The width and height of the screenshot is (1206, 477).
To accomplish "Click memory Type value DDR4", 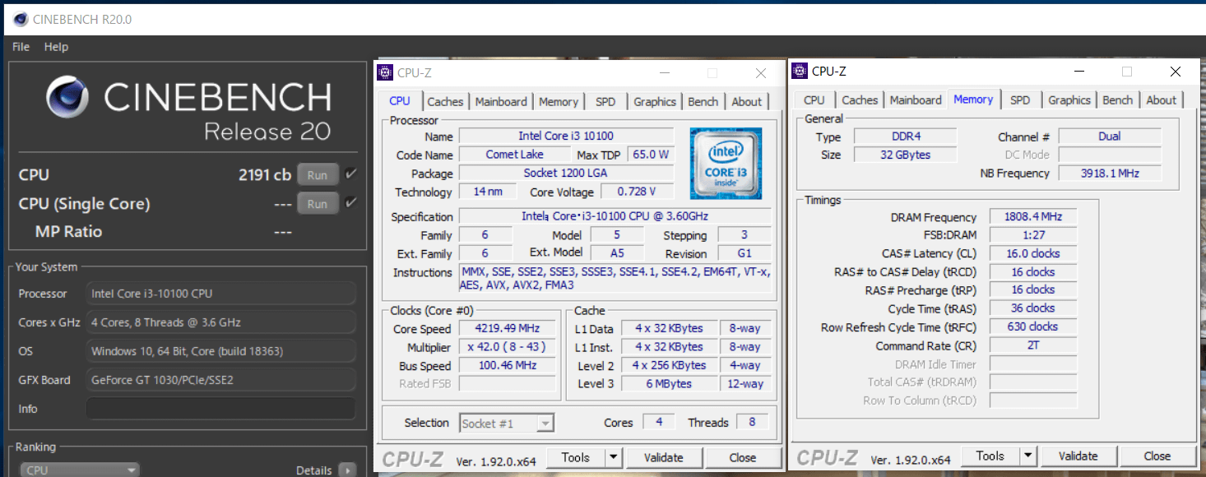I will [x=905, y=137].
